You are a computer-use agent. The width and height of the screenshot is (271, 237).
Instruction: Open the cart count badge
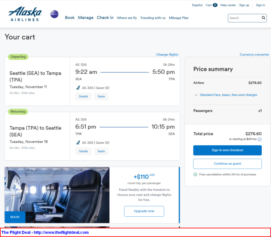point(215,5)
